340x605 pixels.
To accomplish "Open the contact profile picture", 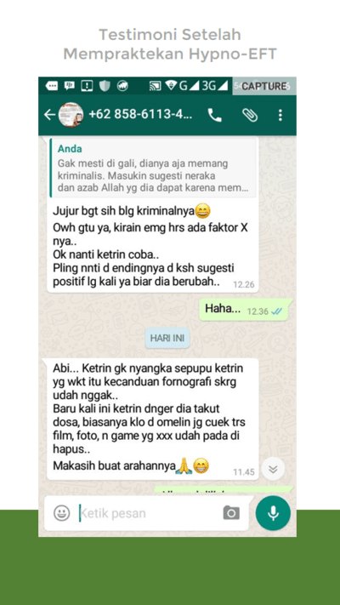I will click(x=71, y=115).
